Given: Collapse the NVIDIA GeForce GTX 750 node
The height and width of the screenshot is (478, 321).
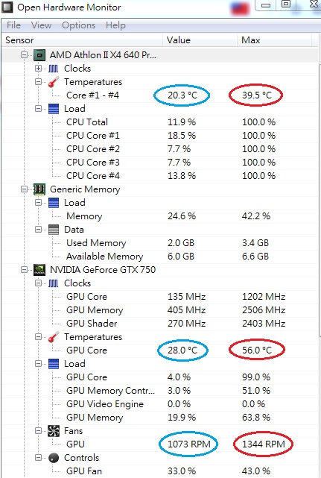Looking at the screenshot, I should click(24, 269).
